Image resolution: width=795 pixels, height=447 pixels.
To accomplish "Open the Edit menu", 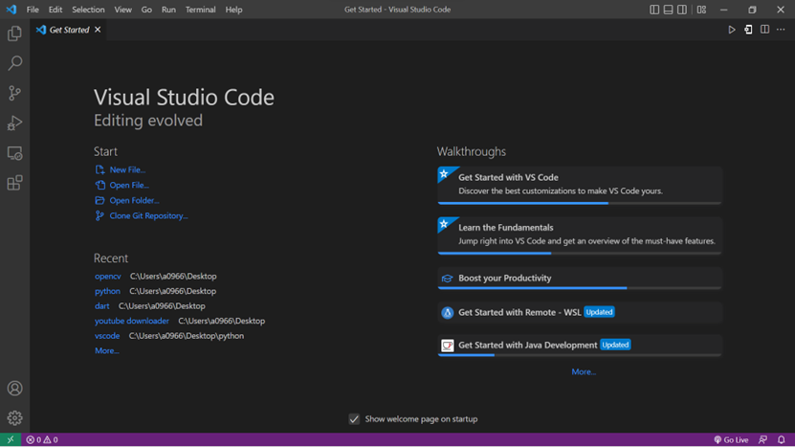I will coord(55,10).
